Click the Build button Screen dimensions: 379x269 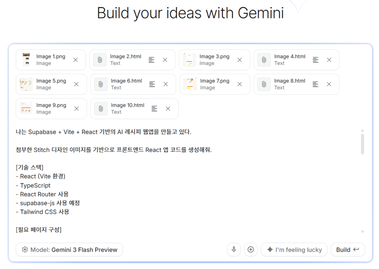(348, 250)
